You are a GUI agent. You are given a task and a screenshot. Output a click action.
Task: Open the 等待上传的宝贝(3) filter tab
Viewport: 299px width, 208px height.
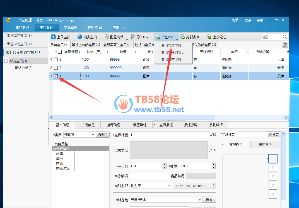click(x=86, y=45)
